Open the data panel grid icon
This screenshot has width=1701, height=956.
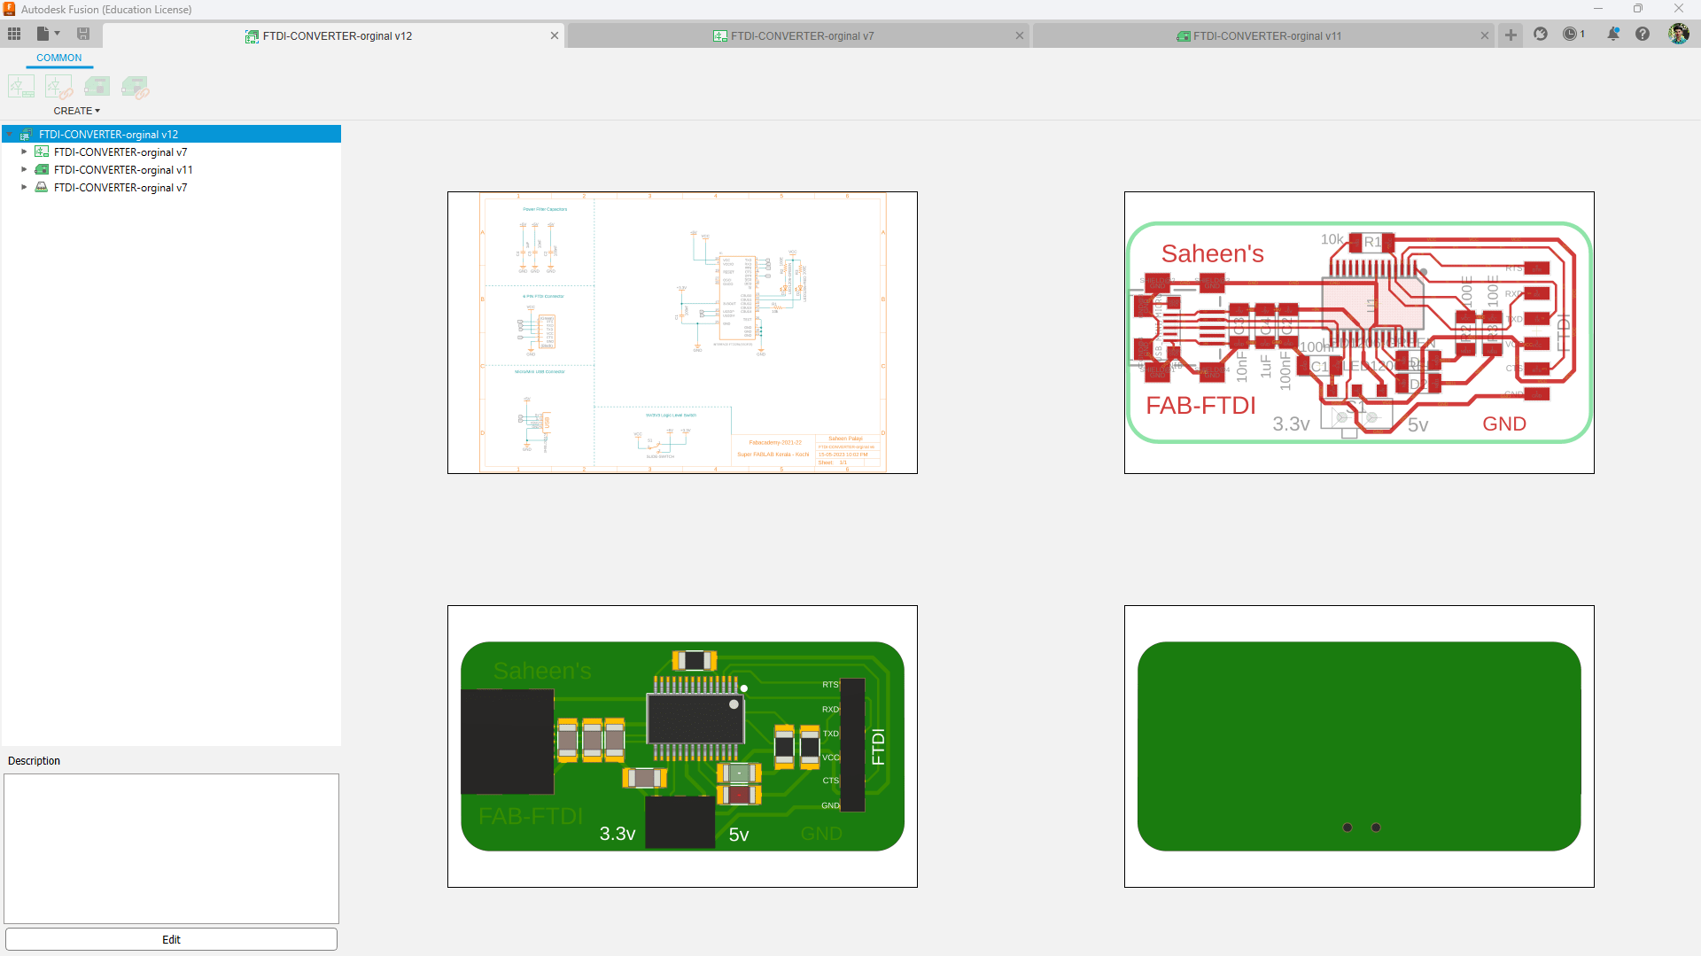(x=14, y=34)
